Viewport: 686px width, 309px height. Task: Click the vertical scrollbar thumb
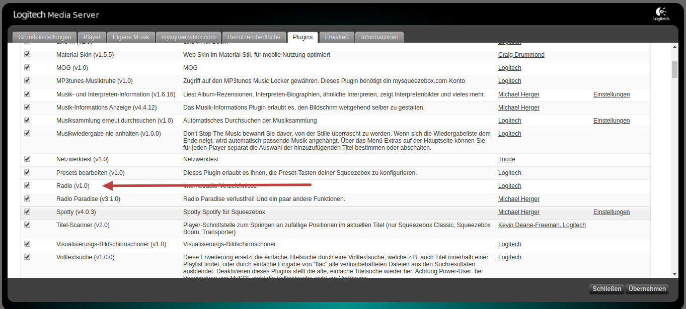pyautogui.click(x=674, y=70)
